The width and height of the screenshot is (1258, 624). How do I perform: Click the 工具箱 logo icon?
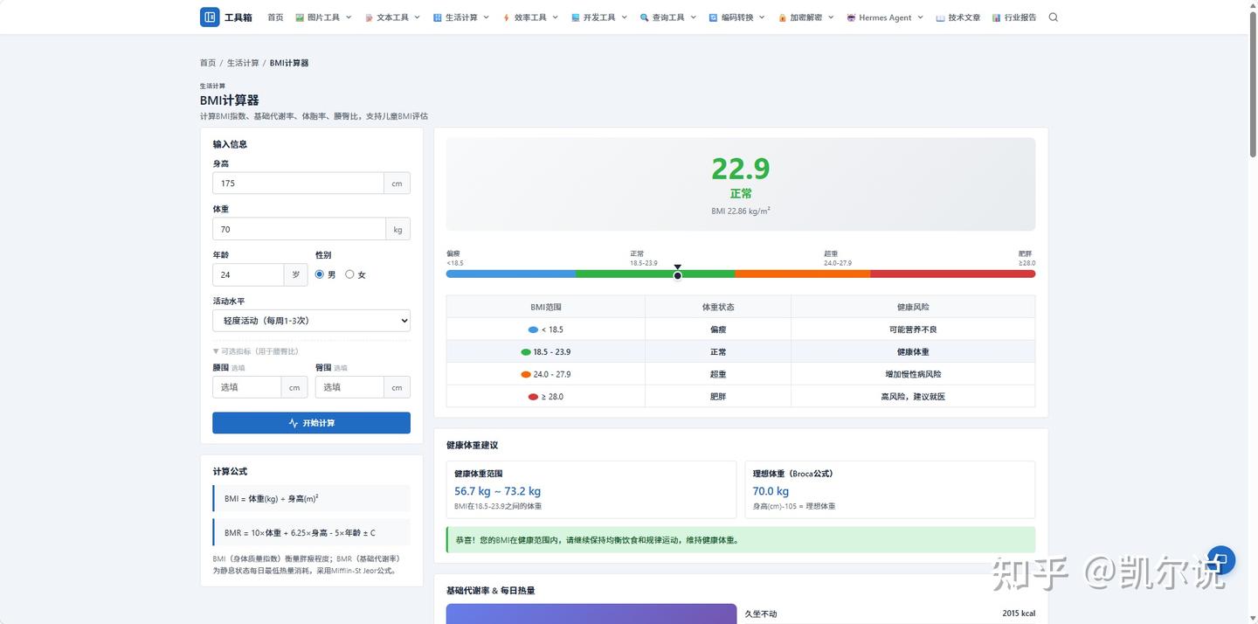click(210, 17)
